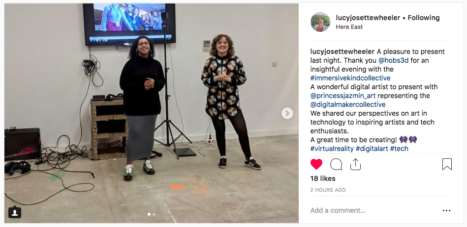Open lucyjosettewheeler profile avatar
Image resolution: width=467 pixels, height=227 pixels.
[x=320, y=22]
